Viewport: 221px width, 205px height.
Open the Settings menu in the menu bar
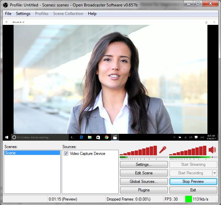pos(23,14)
